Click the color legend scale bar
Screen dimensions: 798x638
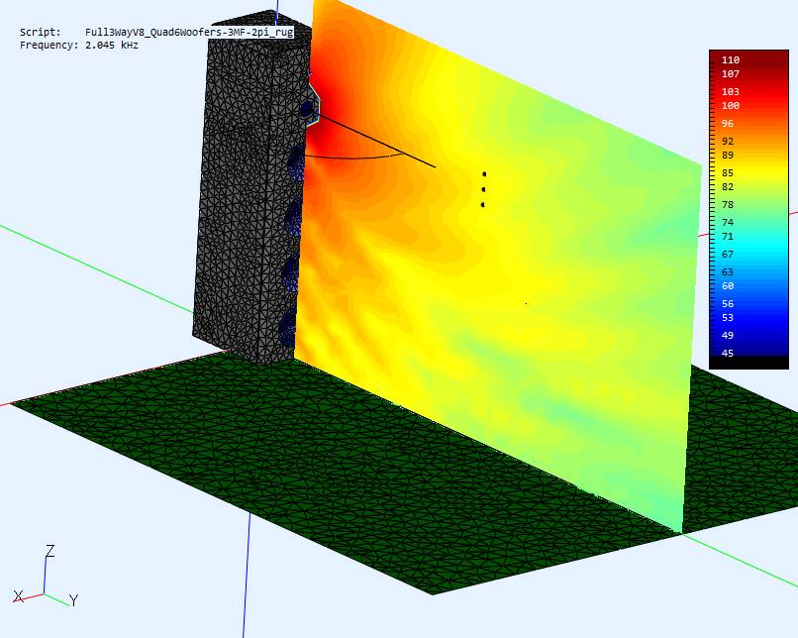tap(748, 209)
